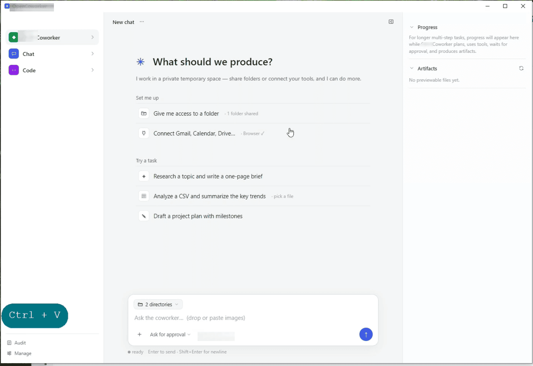533x366 pixels.
Task: Click the plus attach button
Action: click(x=139, y=334)
